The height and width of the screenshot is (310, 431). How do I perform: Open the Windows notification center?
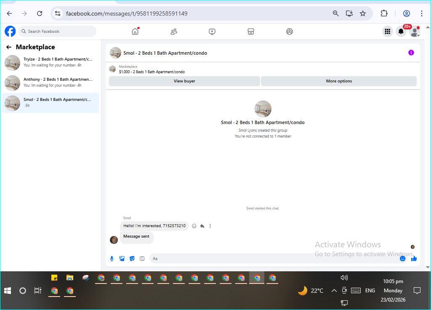click(417, 291)
